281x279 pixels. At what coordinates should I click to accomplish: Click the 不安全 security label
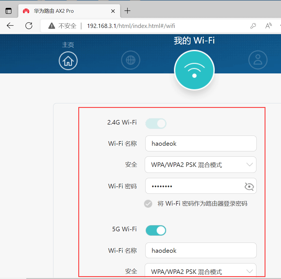[67, 26]
